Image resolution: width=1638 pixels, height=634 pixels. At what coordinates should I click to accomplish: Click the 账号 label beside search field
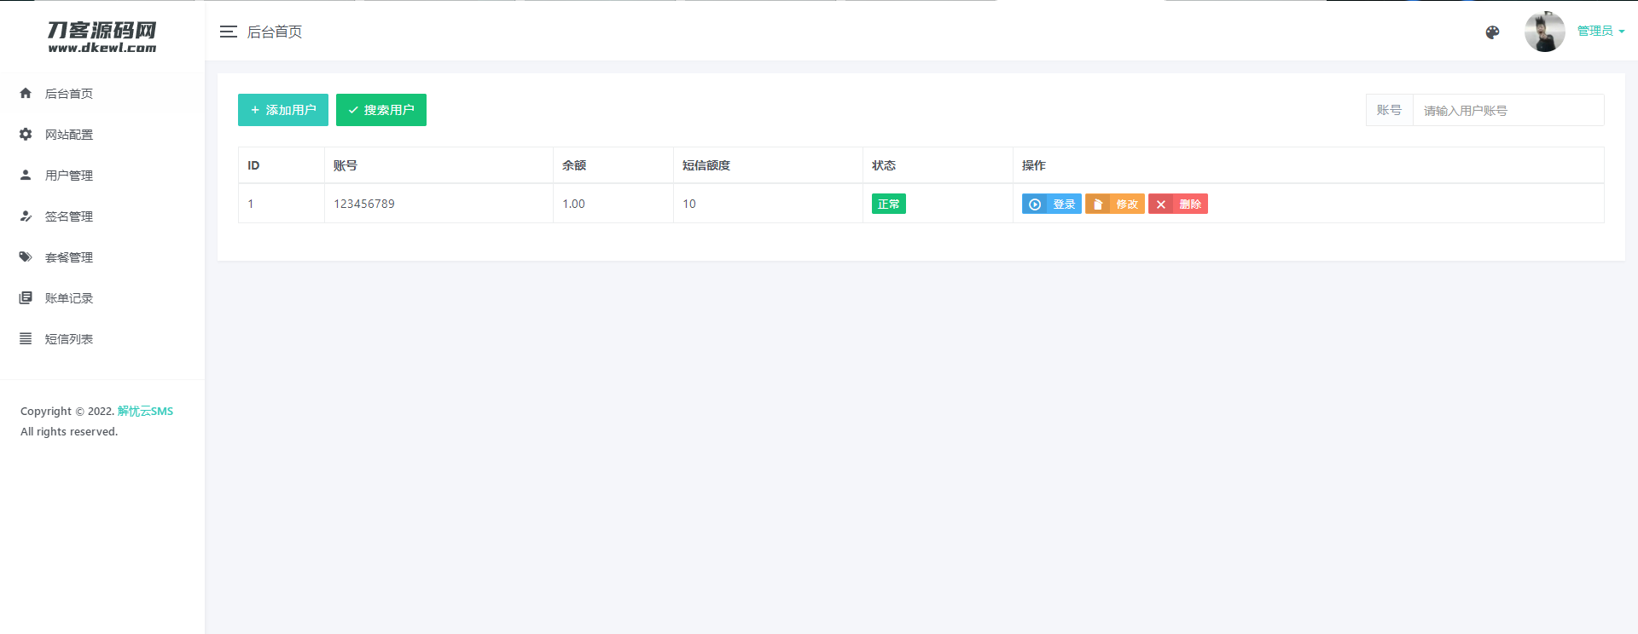click(1389, 110)
